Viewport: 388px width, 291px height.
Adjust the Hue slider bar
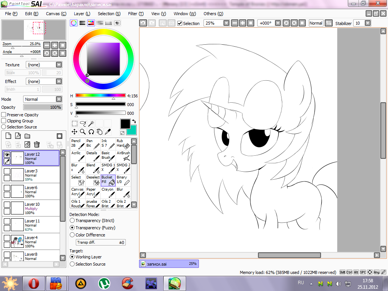100,95
